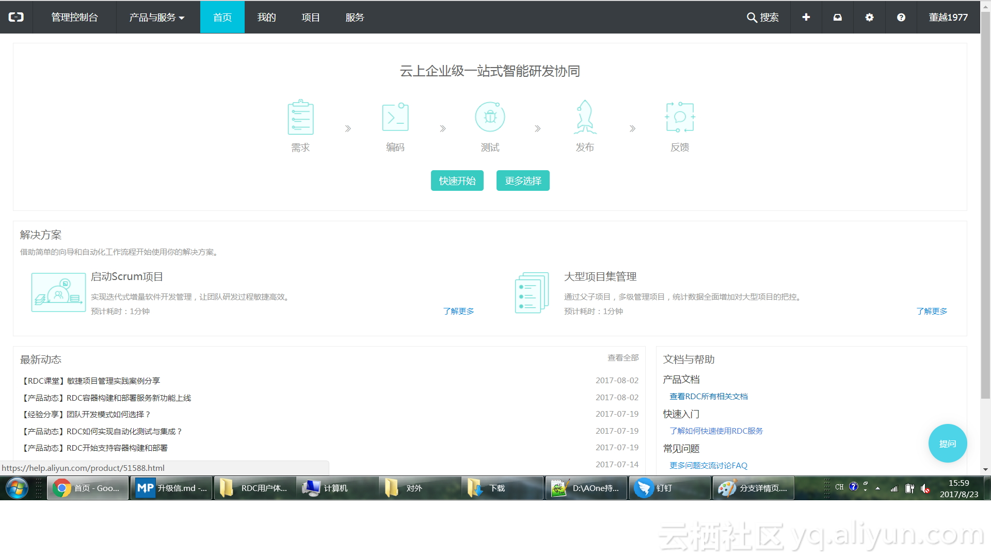Select the 需求 clipboard icon

300,117
